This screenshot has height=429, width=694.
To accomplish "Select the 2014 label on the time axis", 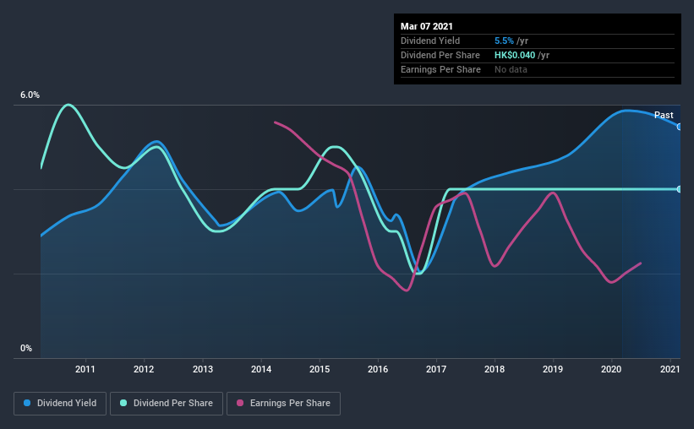I will tap(261, 369).
